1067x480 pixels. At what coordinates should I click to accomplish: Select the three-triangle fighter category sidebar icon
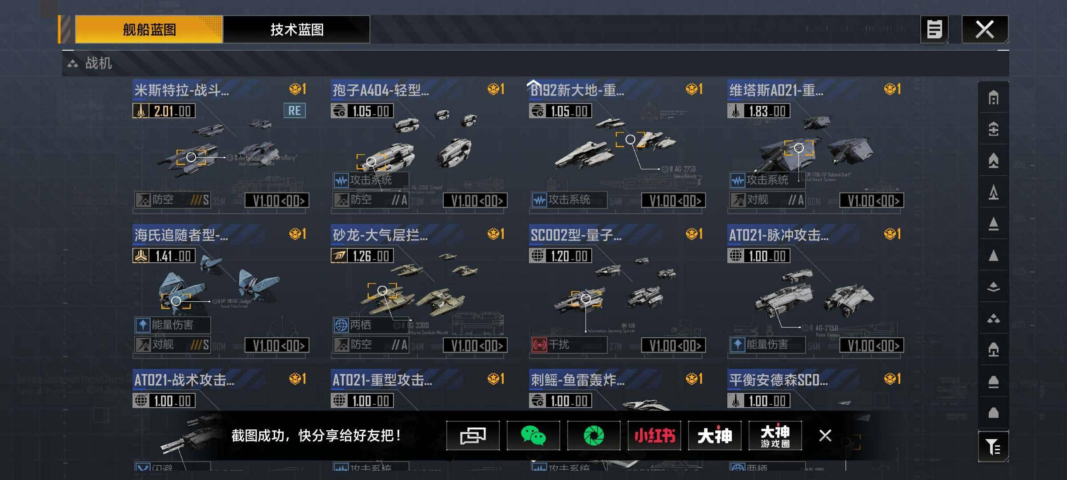993,318
